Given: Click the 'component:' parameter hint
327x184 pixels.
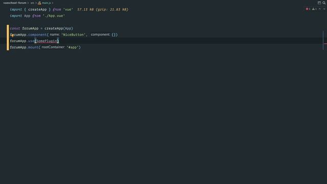Looking at the screenshot, I should pyautogui.click(x=101, y=35).
